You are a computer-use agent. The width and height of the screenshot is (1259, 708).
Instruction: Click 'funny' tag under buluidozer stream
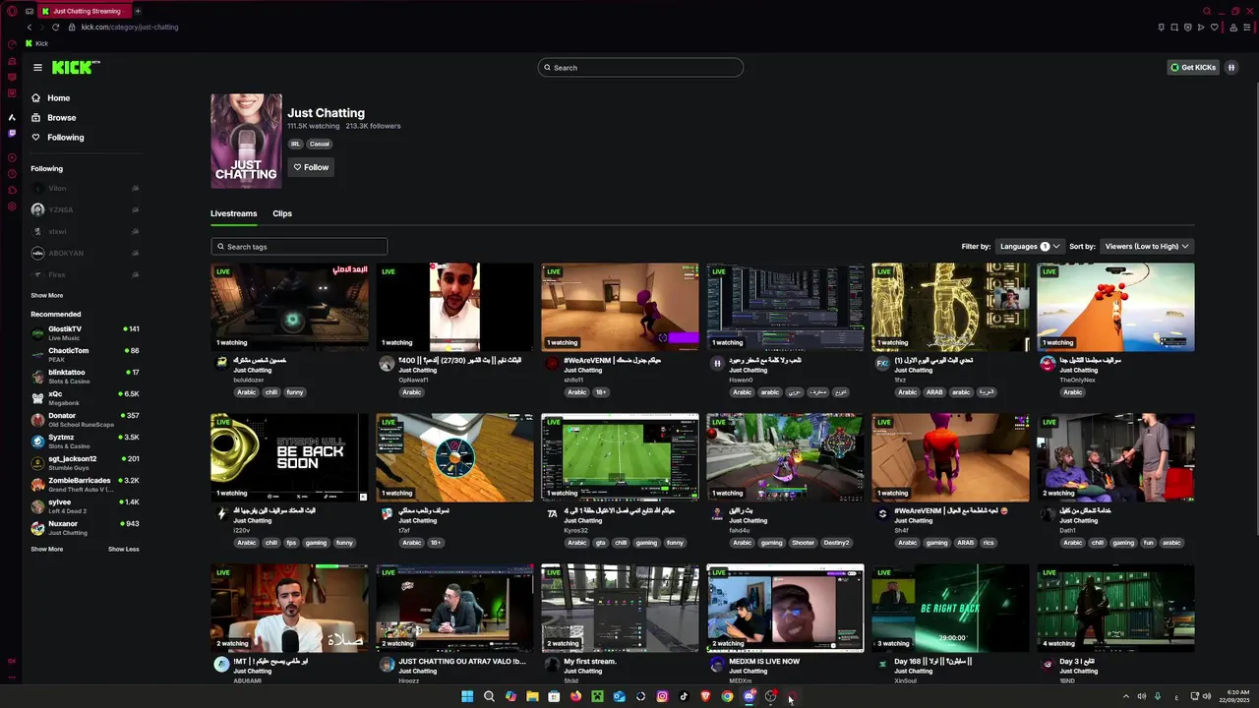pyautogui.click(x=295, y=392)
